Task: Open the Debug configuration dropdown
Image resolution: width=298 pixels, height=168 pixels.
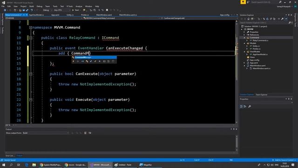Action: click(x=47, y=10)
